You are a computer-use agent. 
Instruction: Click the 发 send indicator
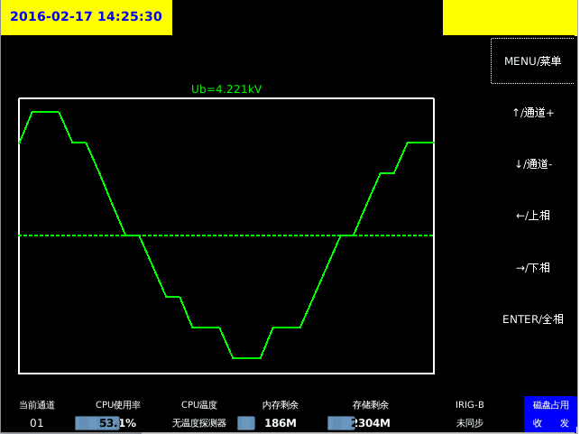point(564,423)
